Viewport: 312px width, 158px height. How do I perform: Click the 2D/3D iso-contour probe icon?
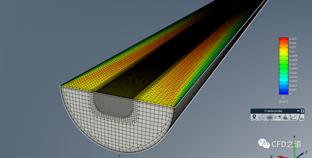tap(262, 117)
